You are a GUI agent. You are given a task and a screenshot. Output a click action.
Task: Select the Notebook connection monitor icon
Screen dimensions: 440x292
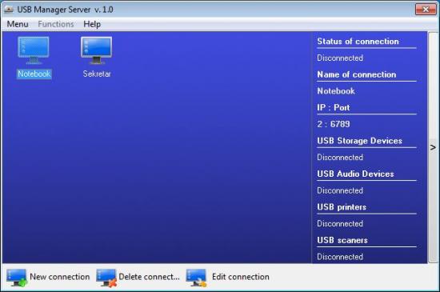34,50
